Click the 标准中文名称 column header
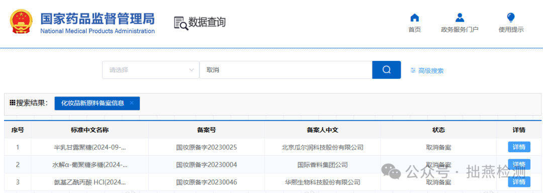This screenshot has height=193, width=543. (90, 130)
